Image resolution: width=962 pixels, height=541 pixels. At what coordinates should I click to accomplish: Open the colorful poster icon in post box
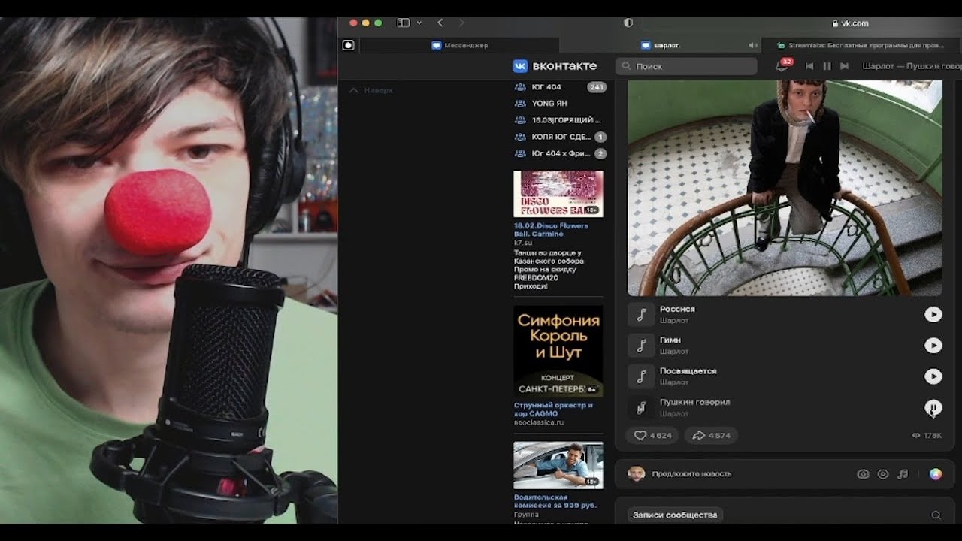[935, 474]
